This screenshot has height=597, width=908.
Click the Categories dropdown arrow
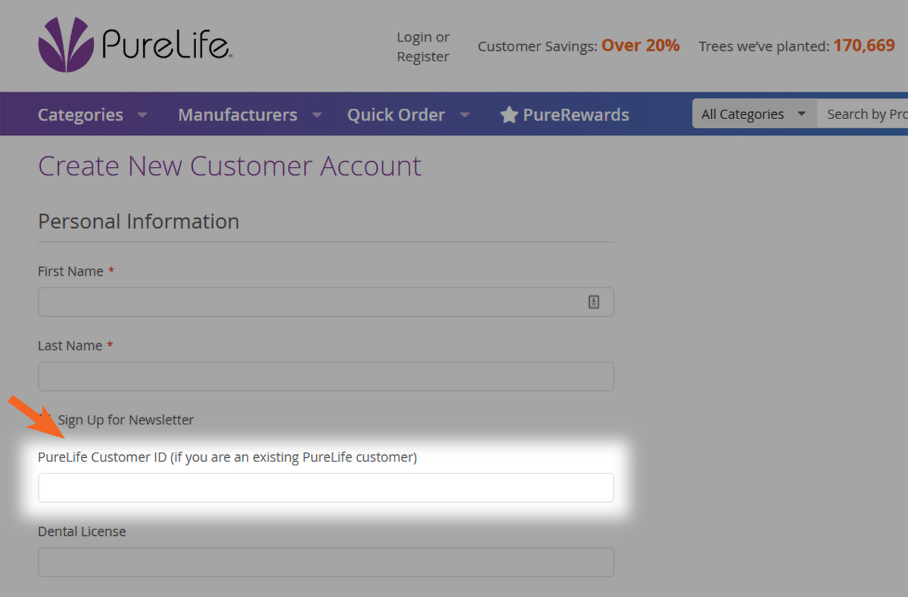tap(141, 116)
